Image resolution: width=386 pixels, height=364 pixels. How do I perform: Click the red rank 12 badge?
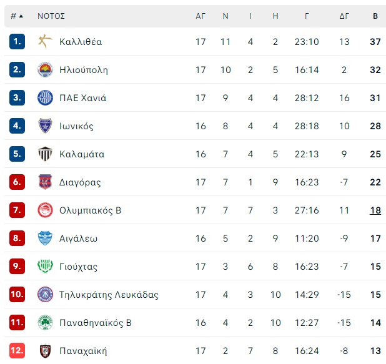click(x=17, y=350)
